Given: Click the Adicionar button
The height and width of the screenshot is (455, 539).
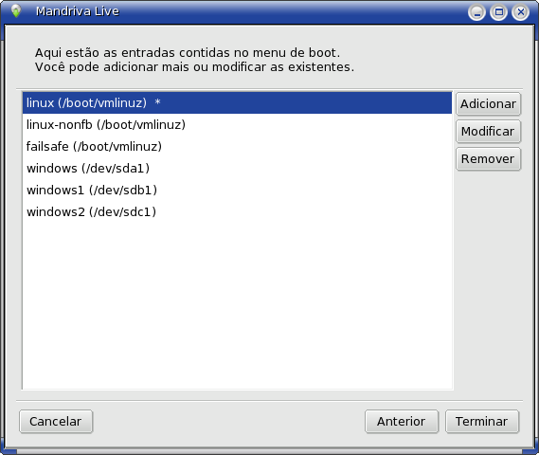Looking at the screenshot, I should (x=489, y=104).
